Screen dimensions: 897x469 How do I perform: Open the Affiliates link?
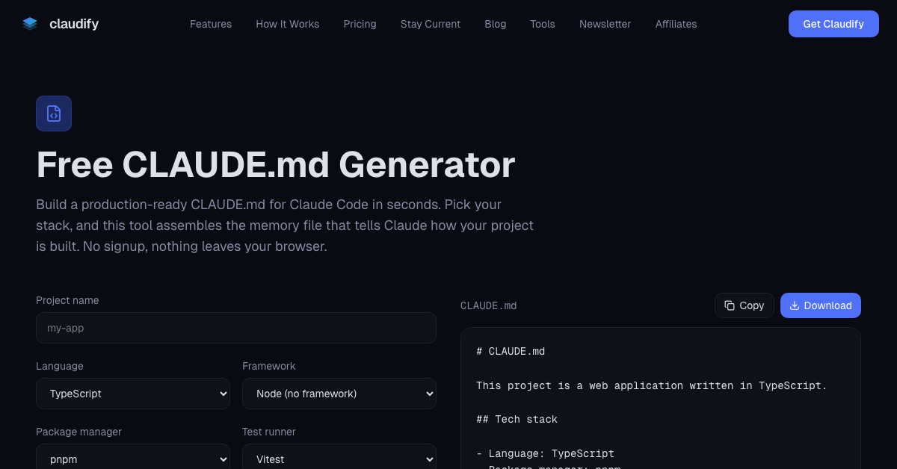coord(676,24)
